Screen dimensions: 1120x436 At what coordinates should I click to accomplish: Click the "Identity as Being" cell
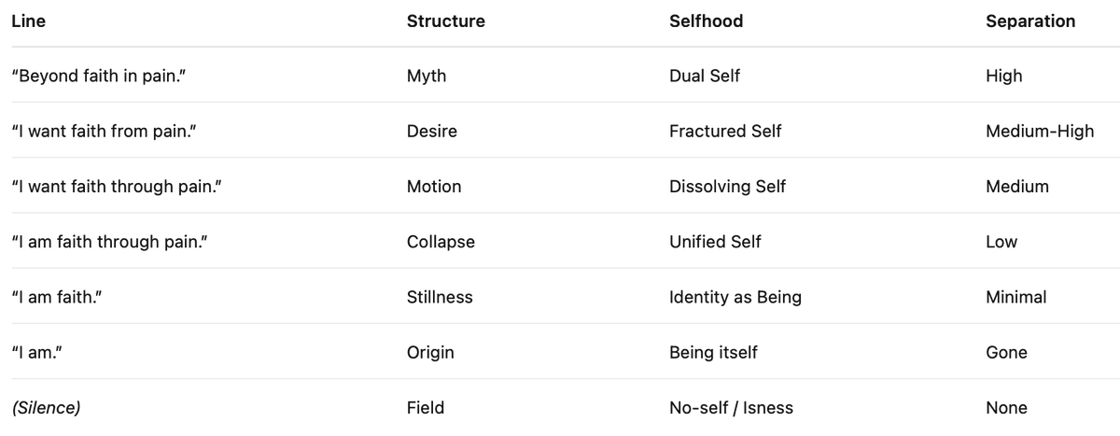pyautogui.click(x=735, y=297)
